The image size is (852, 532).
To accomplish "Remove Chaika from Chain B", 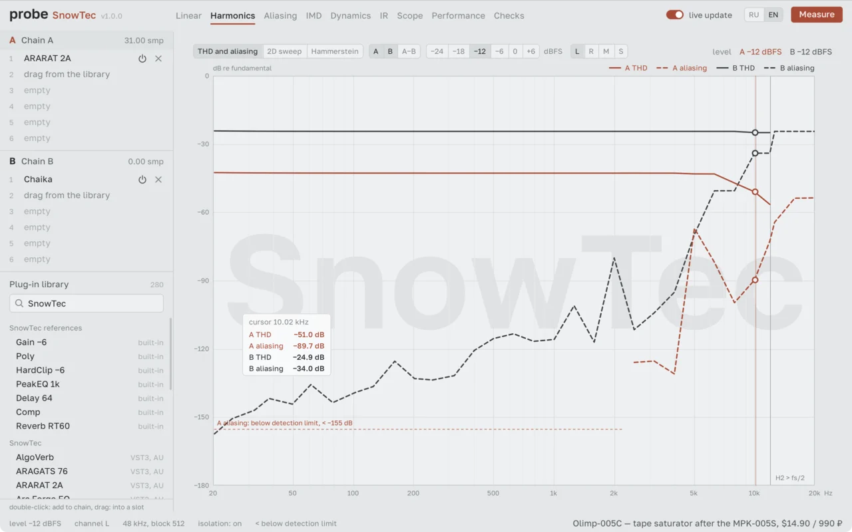I will [x=158, y=180].
